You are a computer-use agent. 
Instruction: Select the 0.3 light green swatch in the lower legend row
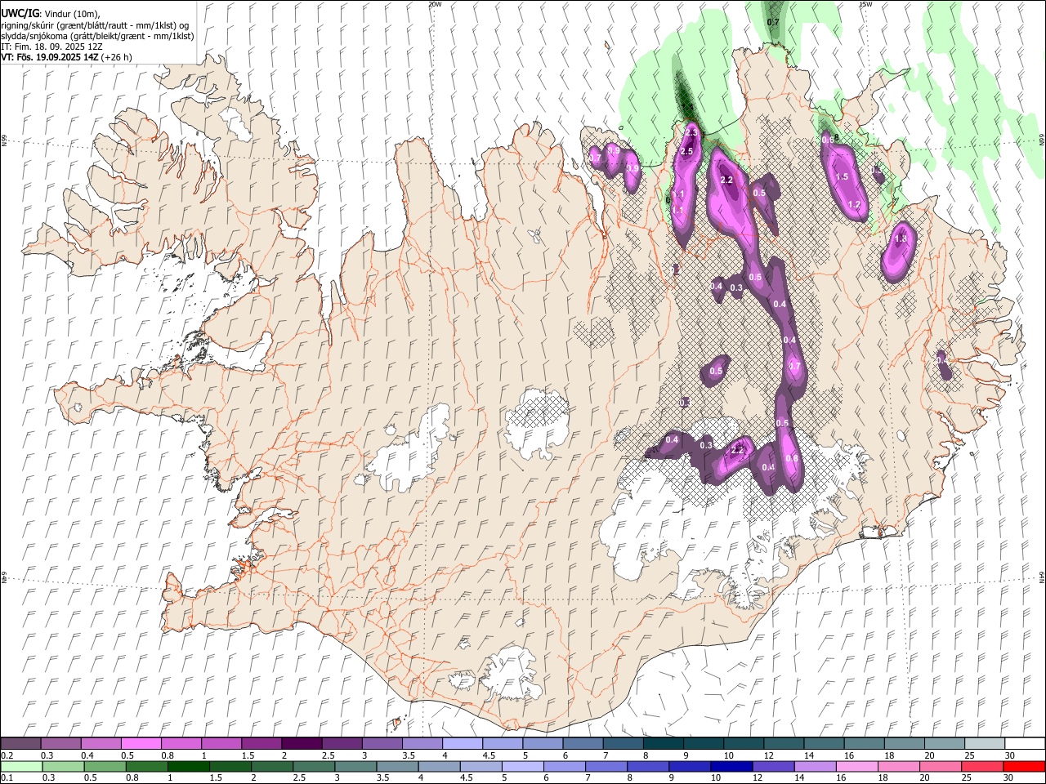[64, 766]
